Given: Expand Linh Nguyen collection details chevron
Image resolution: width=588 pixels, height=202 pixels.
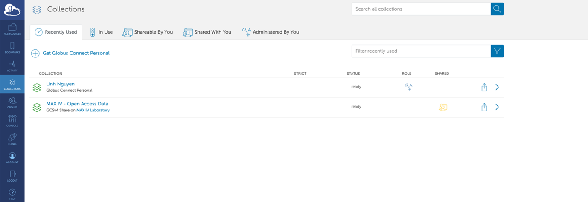Looking at the screenshot, I should (497, 87).
